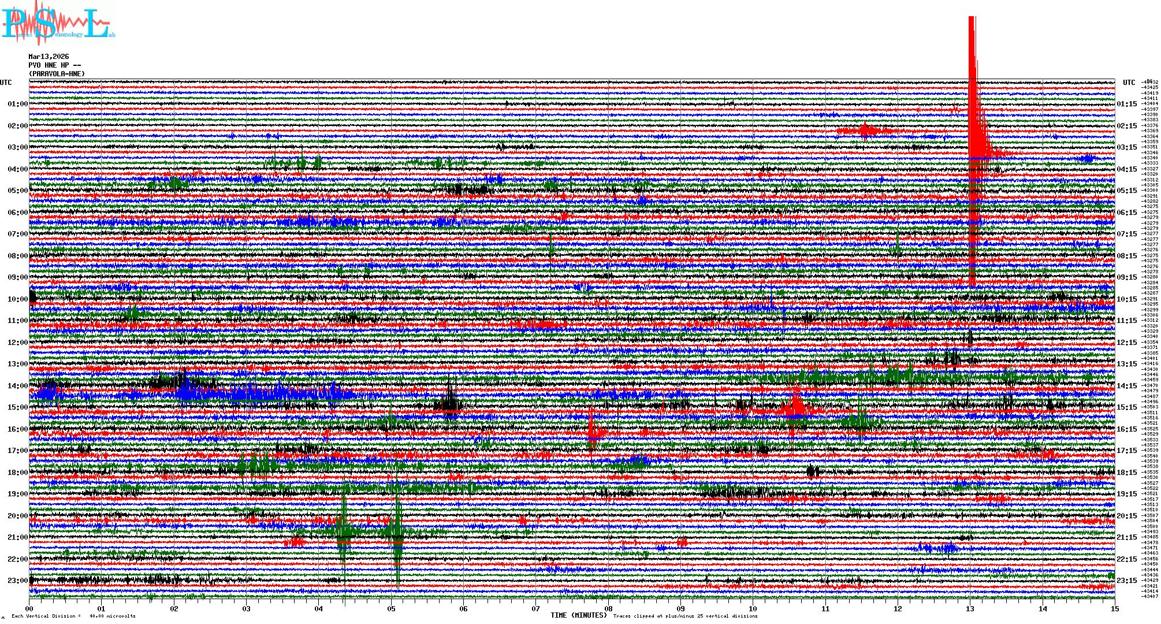
Task: Click the right UTC axis header
Action: [x=1129, y=83]
